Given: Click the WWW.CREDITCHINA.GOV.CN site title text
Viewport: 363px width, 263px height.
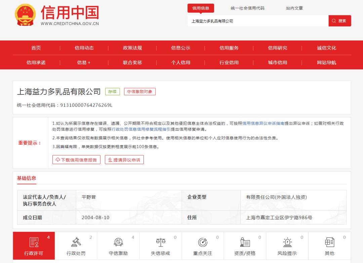Looking at the screenshot, I should tap(70, 23).
